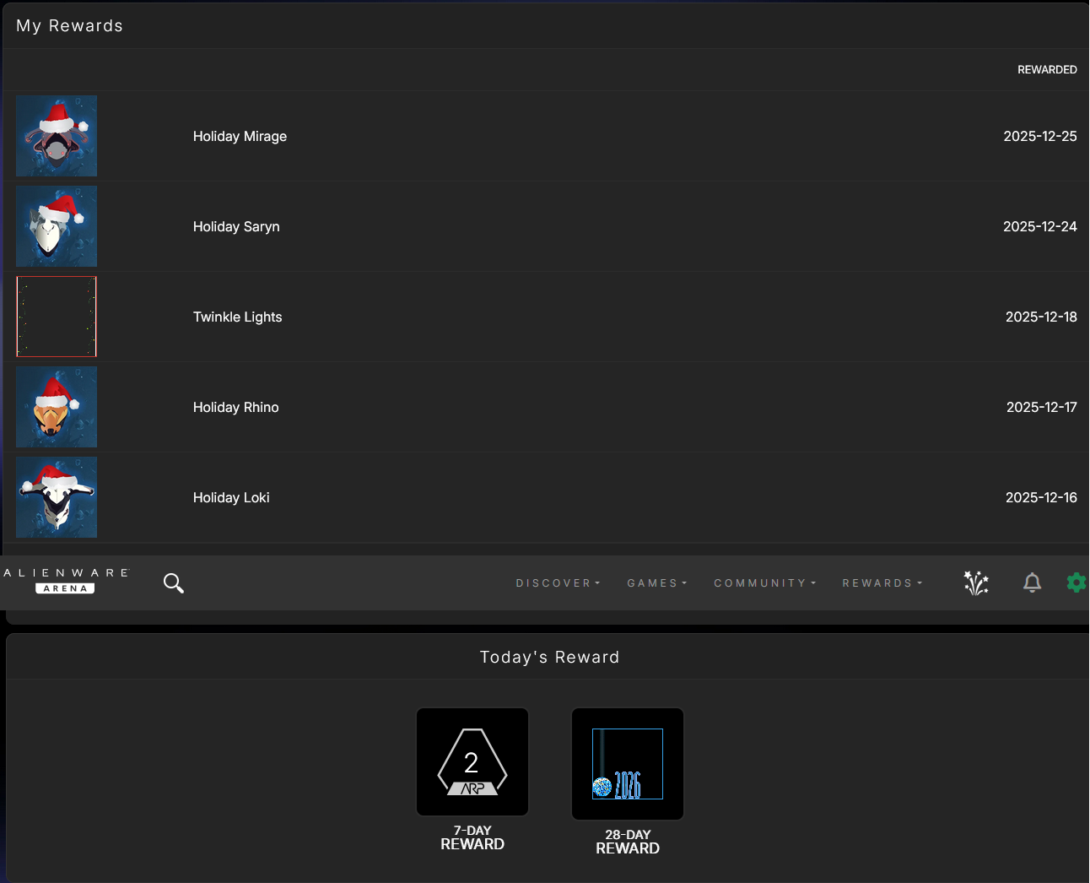
Task: Expand the Community dropdown menu
Action: tap(764, 583)
